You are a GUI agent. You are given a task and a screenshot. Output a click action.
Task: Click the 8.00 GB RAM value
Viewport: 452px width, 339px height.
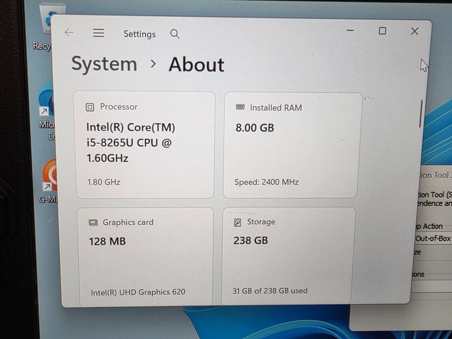pos(255,128)
